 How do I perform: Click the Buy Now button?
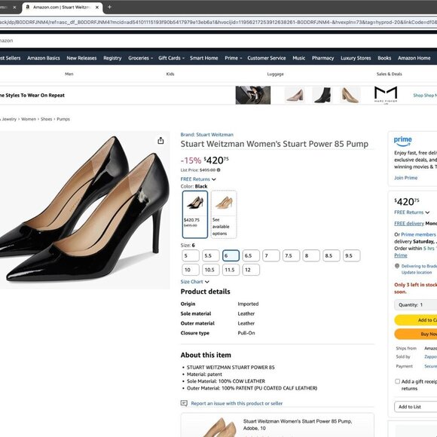coord(416,334)
